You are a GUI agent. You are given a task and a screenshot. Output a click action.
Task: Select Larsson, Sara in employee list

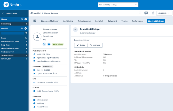point(6,59)
